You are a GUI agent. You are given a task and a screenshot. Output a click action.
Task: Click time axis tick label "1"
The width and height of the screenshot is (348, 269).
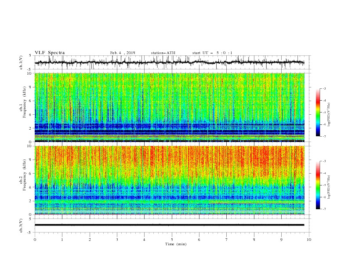(x=62, y=240)
